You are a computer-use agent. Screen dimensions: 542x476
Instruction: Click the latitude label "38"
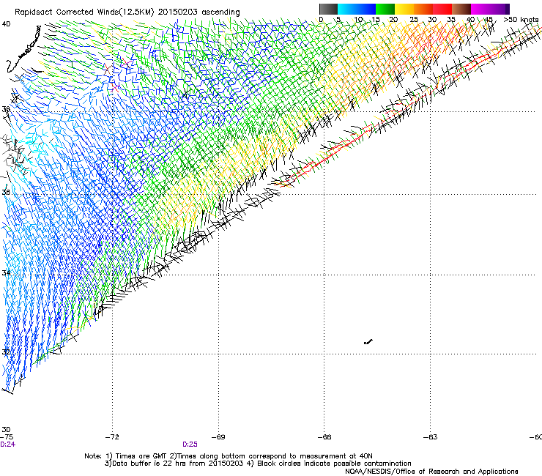(x=6, y=109)
